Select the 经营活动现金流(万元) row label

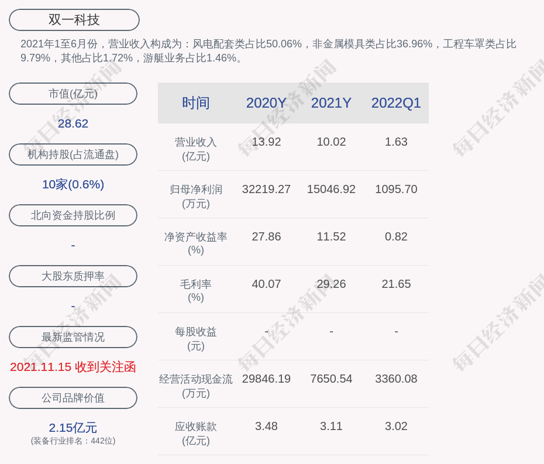[x=195, y=386]
